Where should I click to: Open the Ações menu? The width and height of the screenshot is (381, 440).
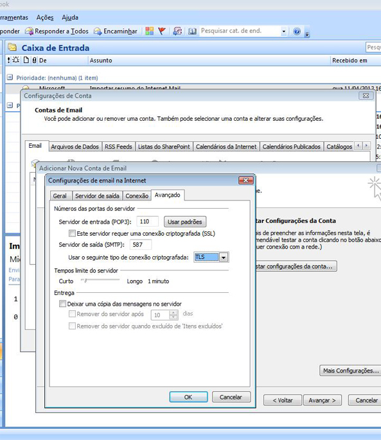[x=44, y=17]
